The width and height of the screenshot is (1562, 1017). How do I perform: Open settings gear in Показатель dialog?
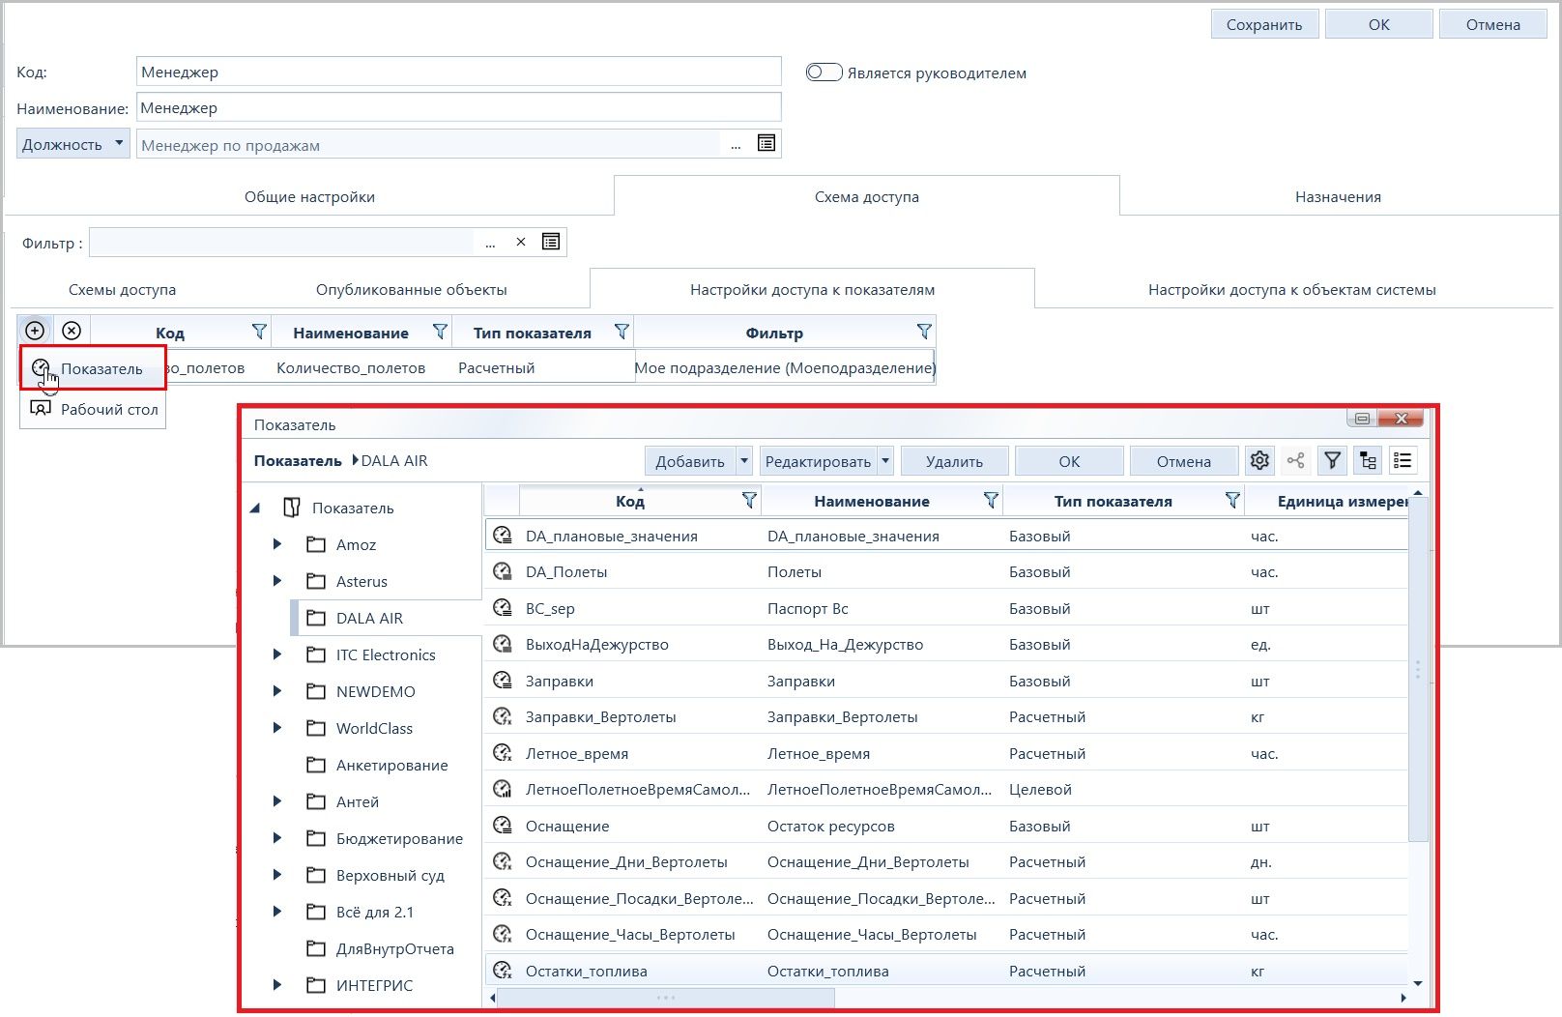pyautogui.click(x=1259, y=461)
